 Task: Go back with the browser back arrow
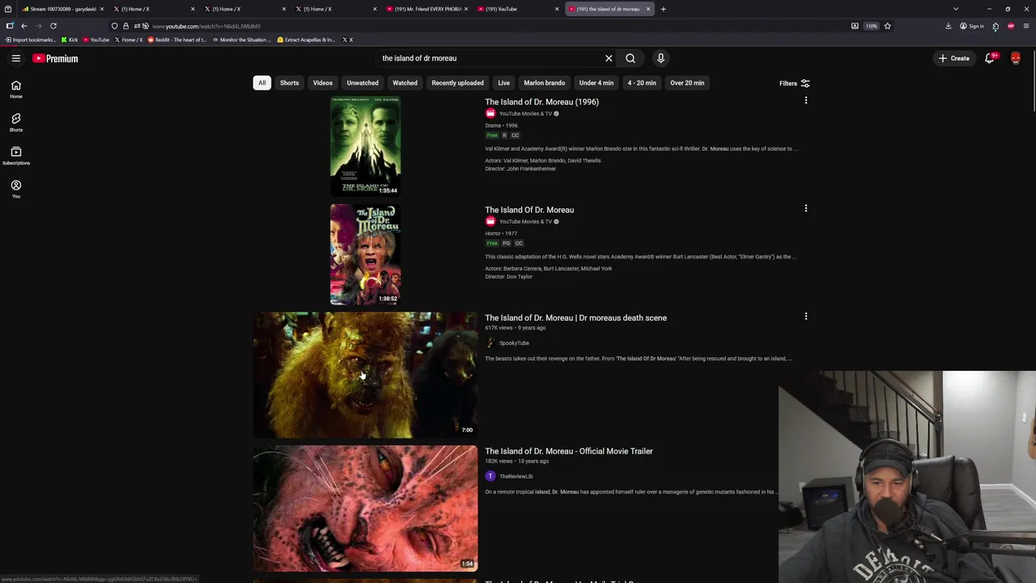[x=23, y=26]
